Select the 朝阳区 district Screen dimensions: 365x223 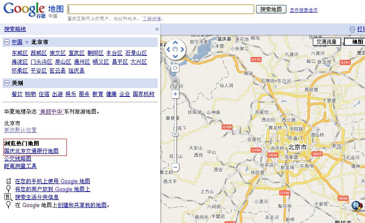pos(95,53)
